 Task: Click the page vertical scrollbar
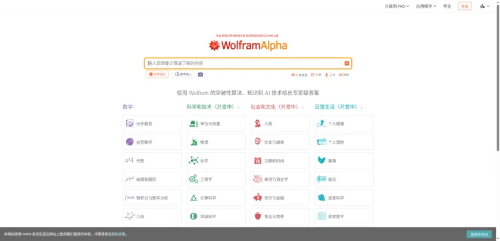click(498, 77)
